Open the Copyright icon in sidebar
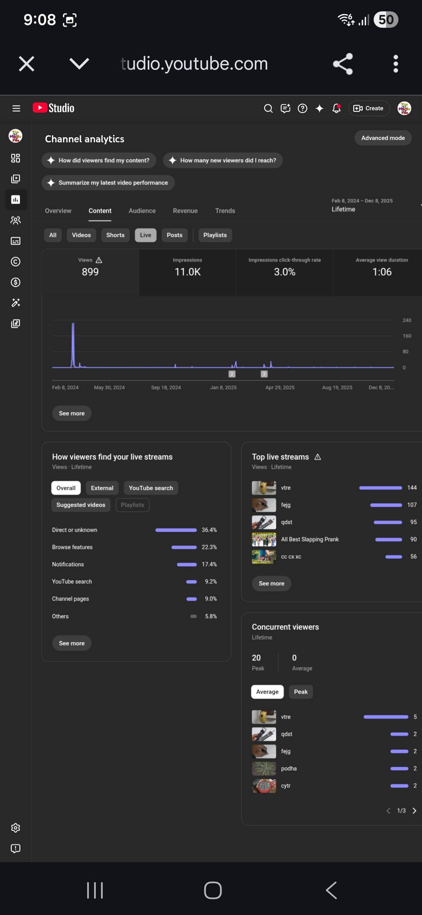 16,262
